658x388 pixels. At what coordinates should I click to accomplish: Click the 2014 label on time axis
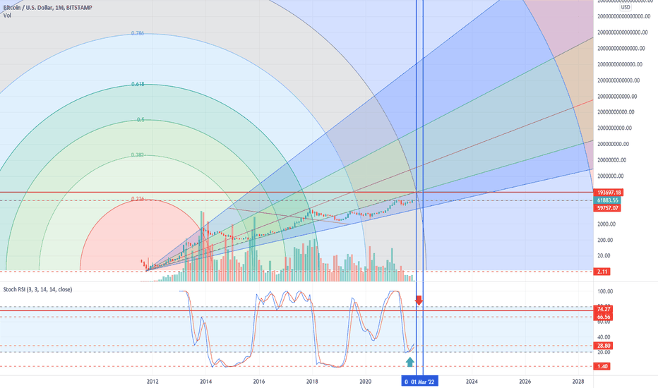pos(205,382)
